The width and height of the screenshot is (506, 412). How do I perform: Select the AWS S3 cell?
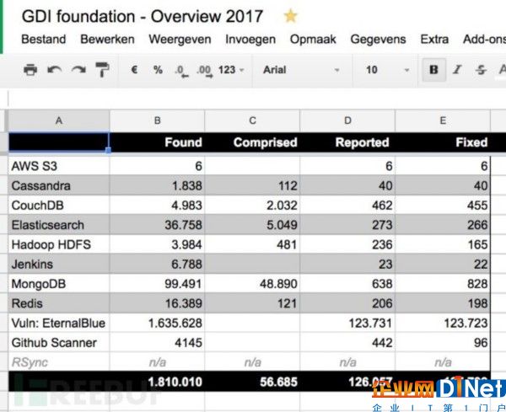point(59,166)
